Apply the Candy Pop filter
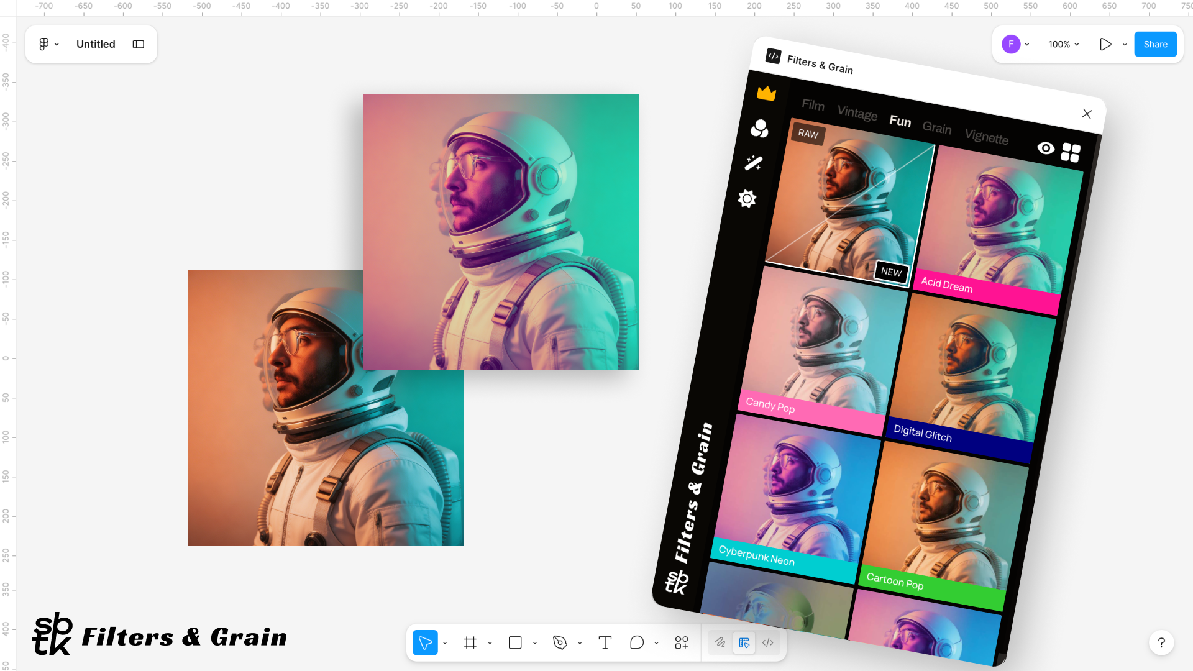Viewport: 1193px width, 671px height. pyautogui.click(x=823, y=350)
